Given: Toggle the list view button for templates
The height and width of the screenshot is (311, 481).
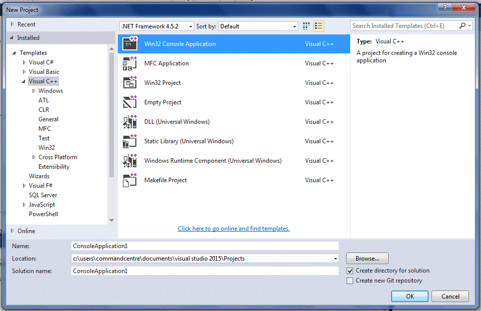Looking at the screenshot, I should tap(318, 25).
